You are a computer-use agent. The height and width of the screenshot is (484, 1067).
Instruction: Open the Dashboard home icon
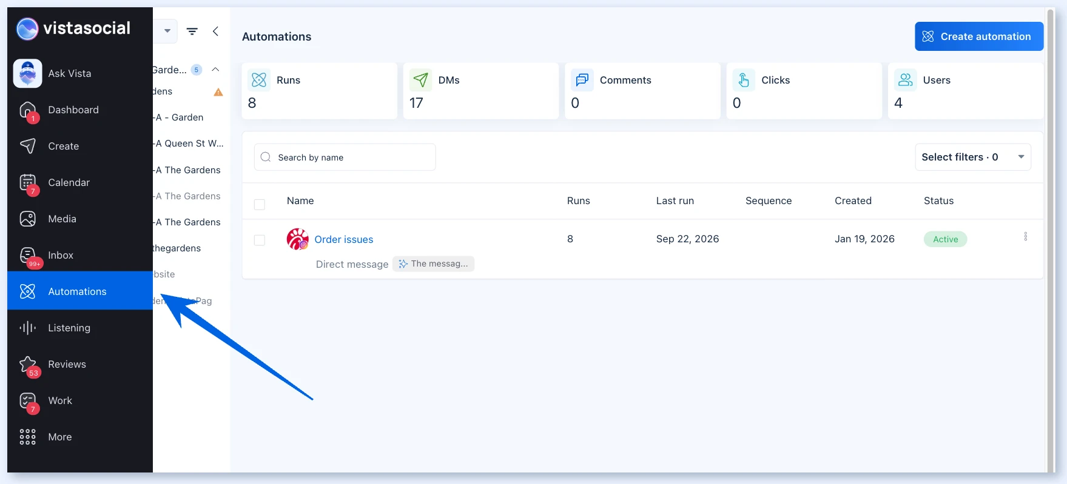click(x=28, y=110)
